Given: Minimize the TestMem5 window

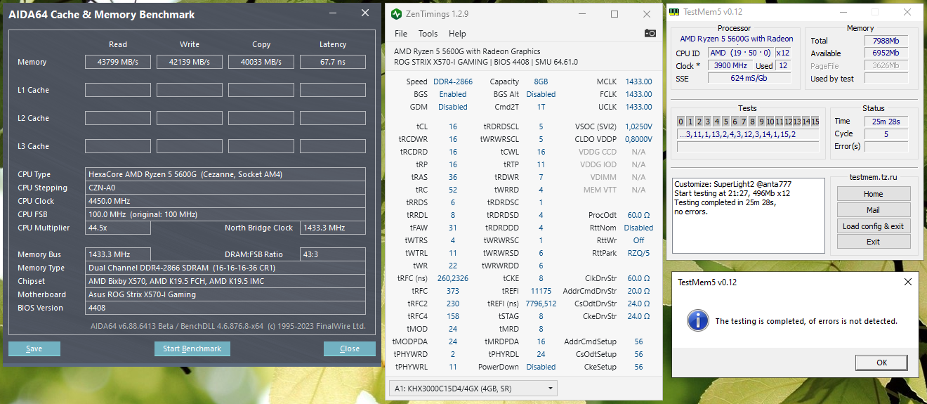Looking at the screenshot, I should click(843, 11).
